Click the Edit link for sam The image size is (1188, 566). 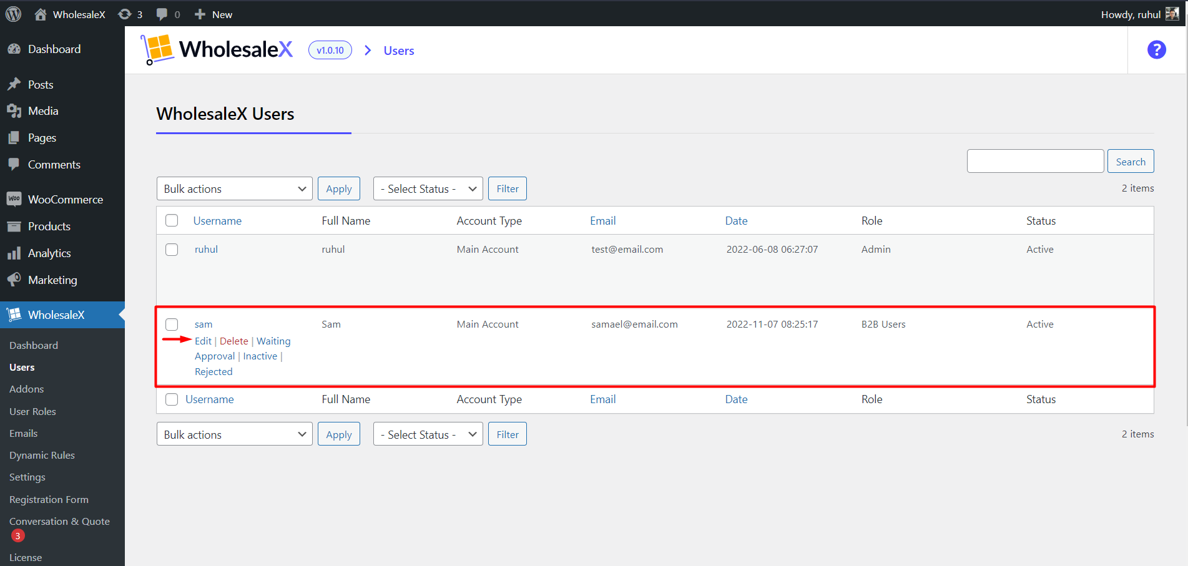pos(203,341)
